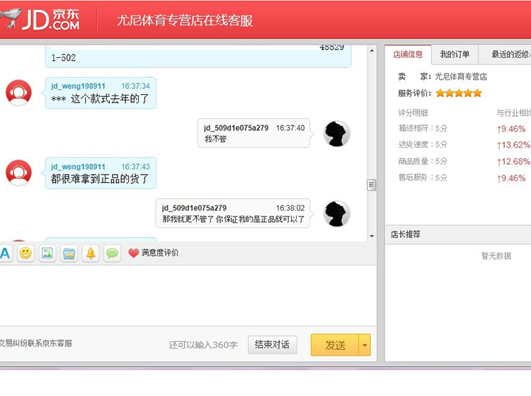This screenshot has height=396, width=531.
Task: Click inside the message text input area
Action: (188, 295)
